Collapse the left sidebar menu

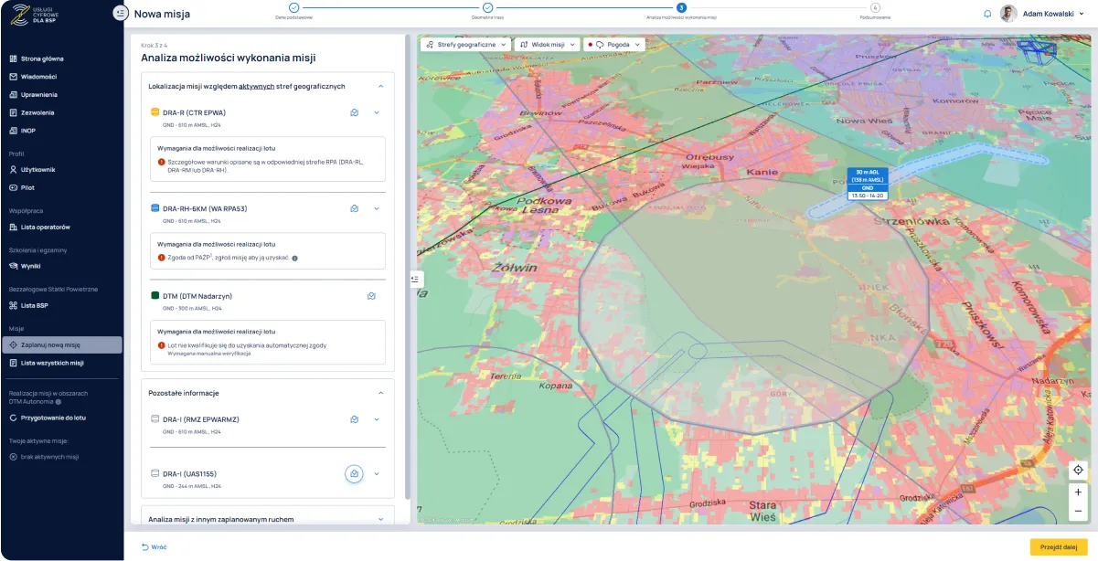coord(121,13)
